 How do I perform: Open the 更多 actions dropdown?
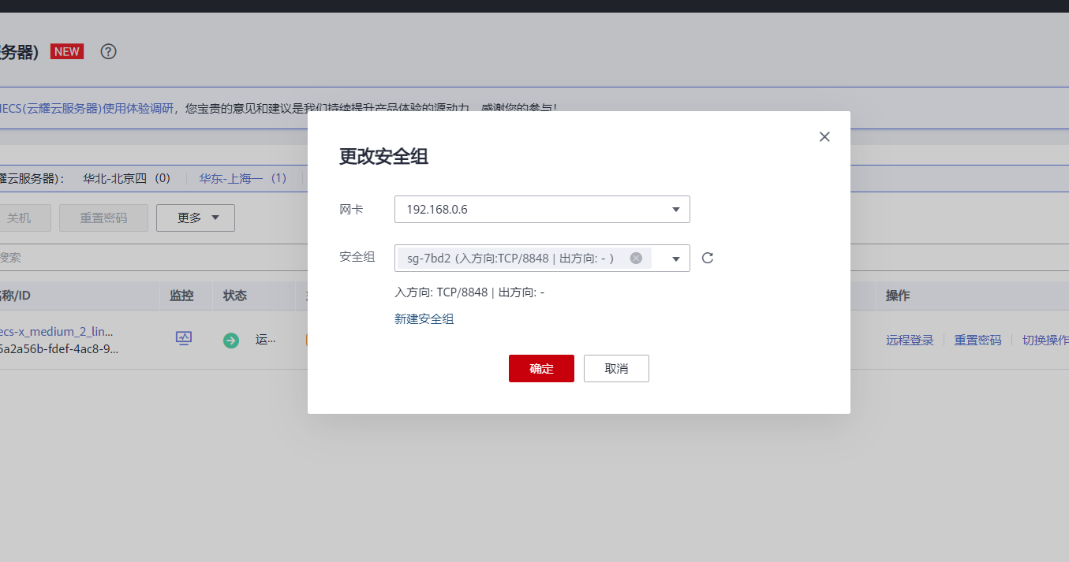click(x=195, y=218)
